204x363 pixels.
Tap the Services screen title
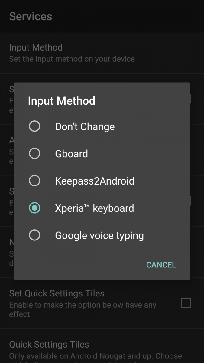tap(31, 16)
